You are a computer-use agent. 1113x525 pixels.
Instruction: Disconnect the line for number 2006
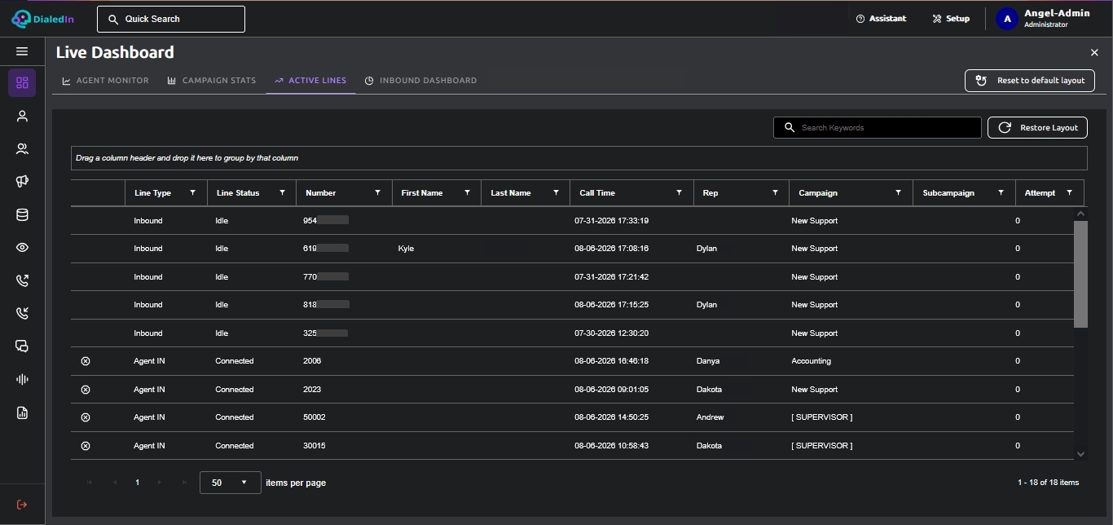(x=86, y=361)
